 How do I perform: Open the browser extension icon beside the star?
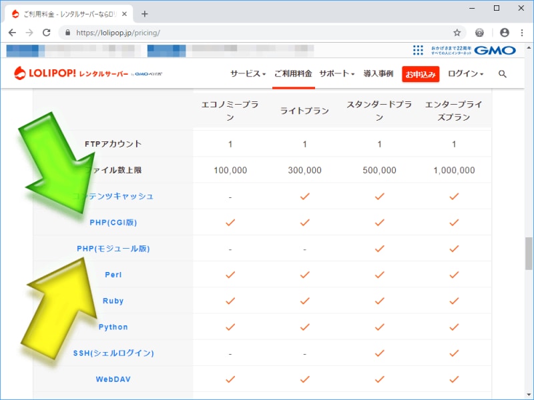pyautogui.click(x=479, y=33)
